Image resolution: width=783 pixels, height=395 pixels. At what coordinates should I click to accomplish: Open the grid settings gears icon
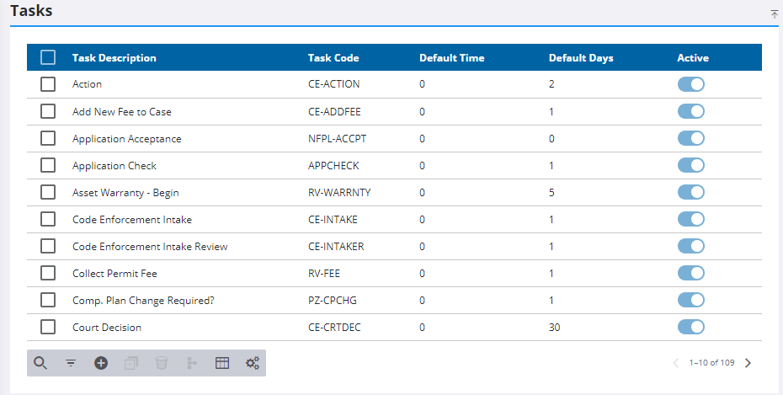(x=252, y=363)
